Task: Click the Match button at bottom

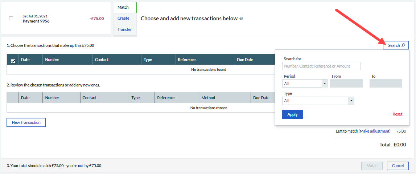Action: pyautogui.click(x=372, y=166)
